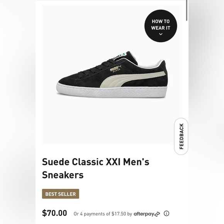Image resolution: width=224 pixels, height=224 pixels.
Task: Click the afterpay logo text
Action: [x=144, y=214]
